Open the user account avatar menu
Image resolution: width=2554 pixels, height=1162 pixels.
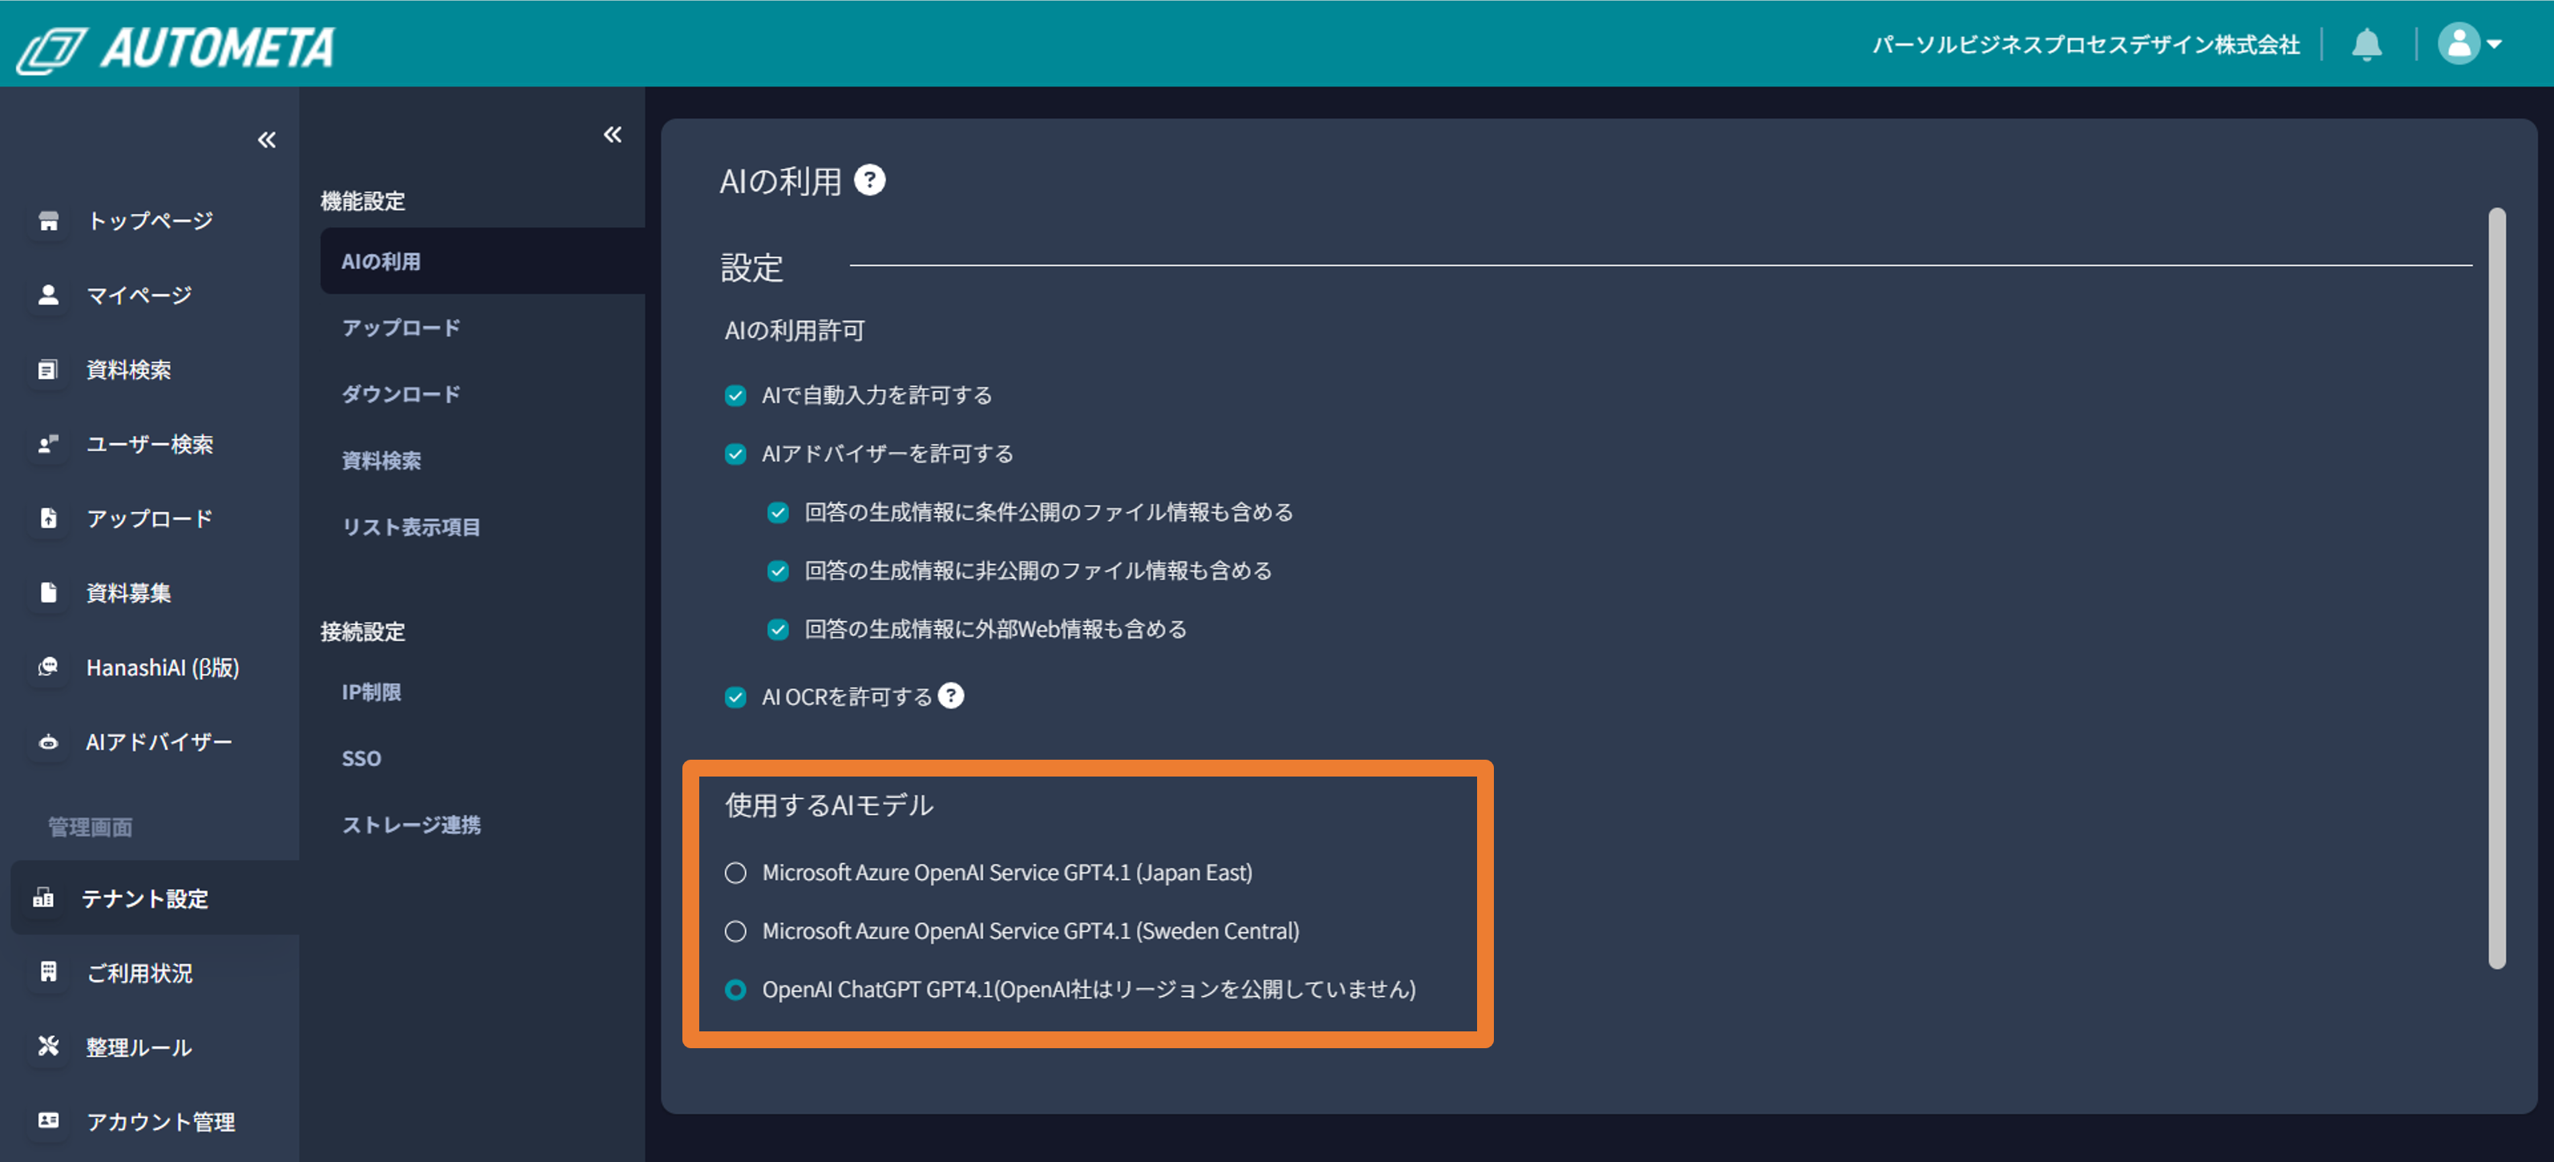point(2470,43)
